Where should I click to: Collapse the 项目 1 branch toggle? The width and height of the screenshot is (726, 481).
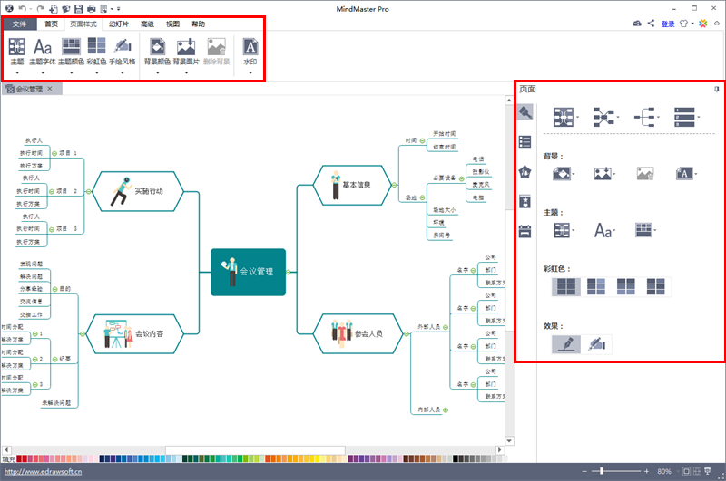[x=54, y=153]
